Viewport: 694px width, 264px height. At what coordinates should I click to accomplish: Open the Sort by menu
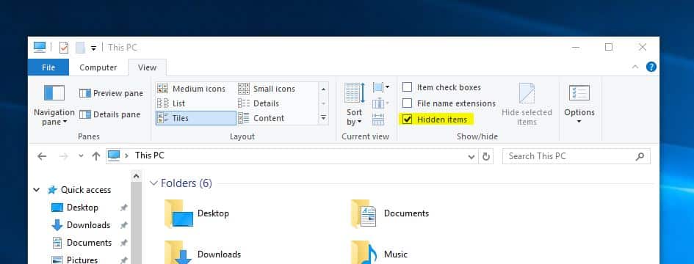click(x=355, y=105)
